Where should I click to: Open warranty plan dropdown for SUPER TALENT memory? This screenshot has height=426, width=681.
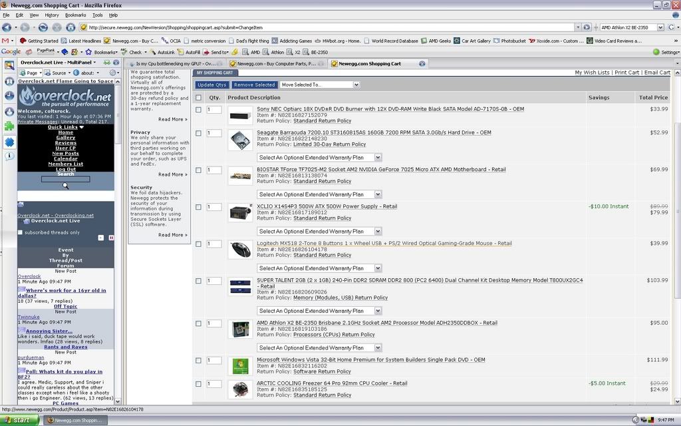pos(319,311)
